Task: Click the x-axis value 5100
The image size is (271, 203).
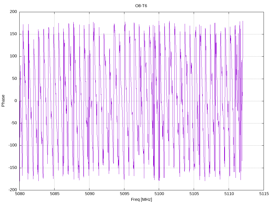Action: [x=159, y=194]
